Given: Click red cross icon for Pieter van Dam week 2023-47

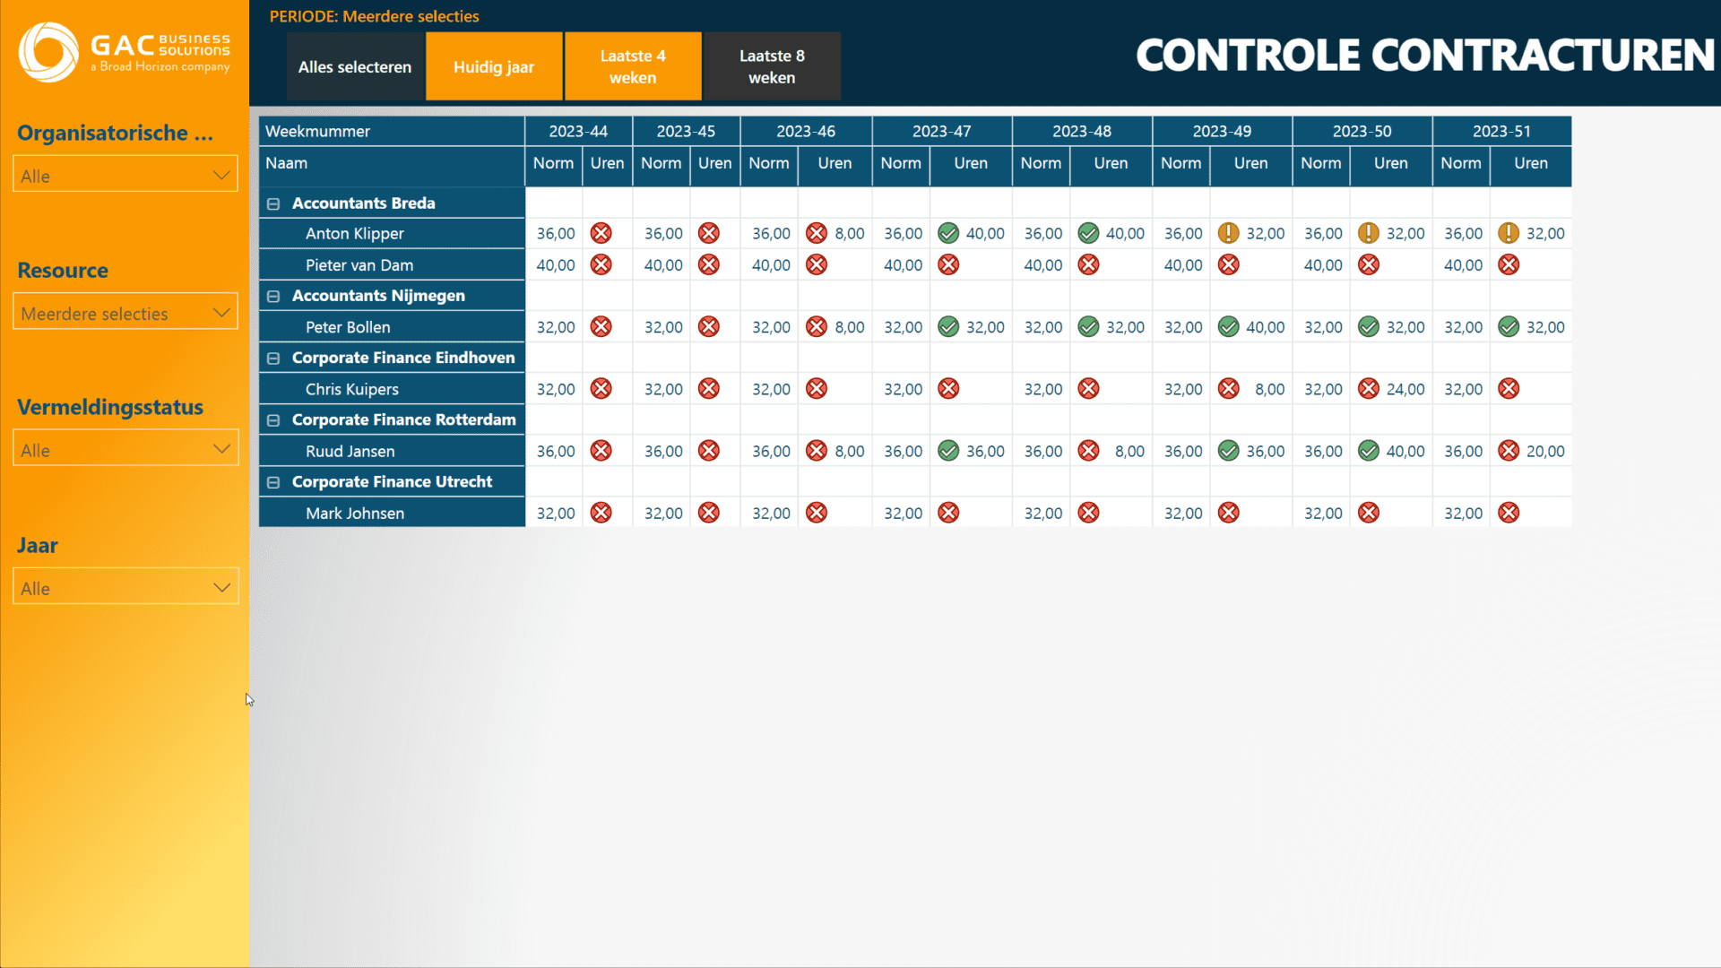Looking at the screenshot, I should click(948, 265).
